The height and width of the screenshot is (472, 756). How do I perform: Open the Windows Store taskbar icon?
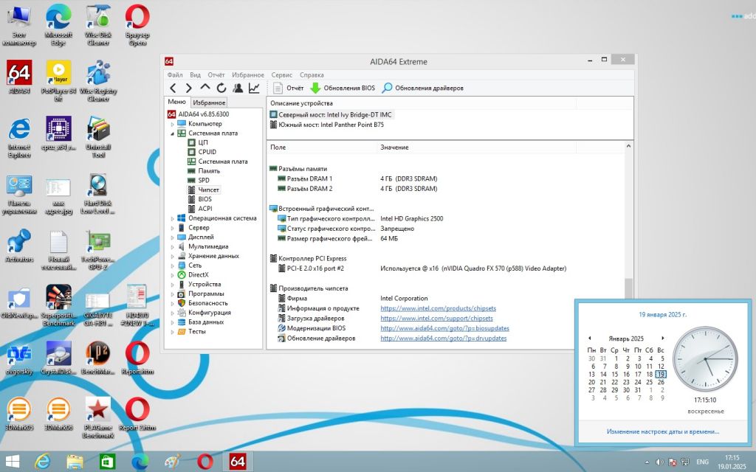click(x=107, y=462)
